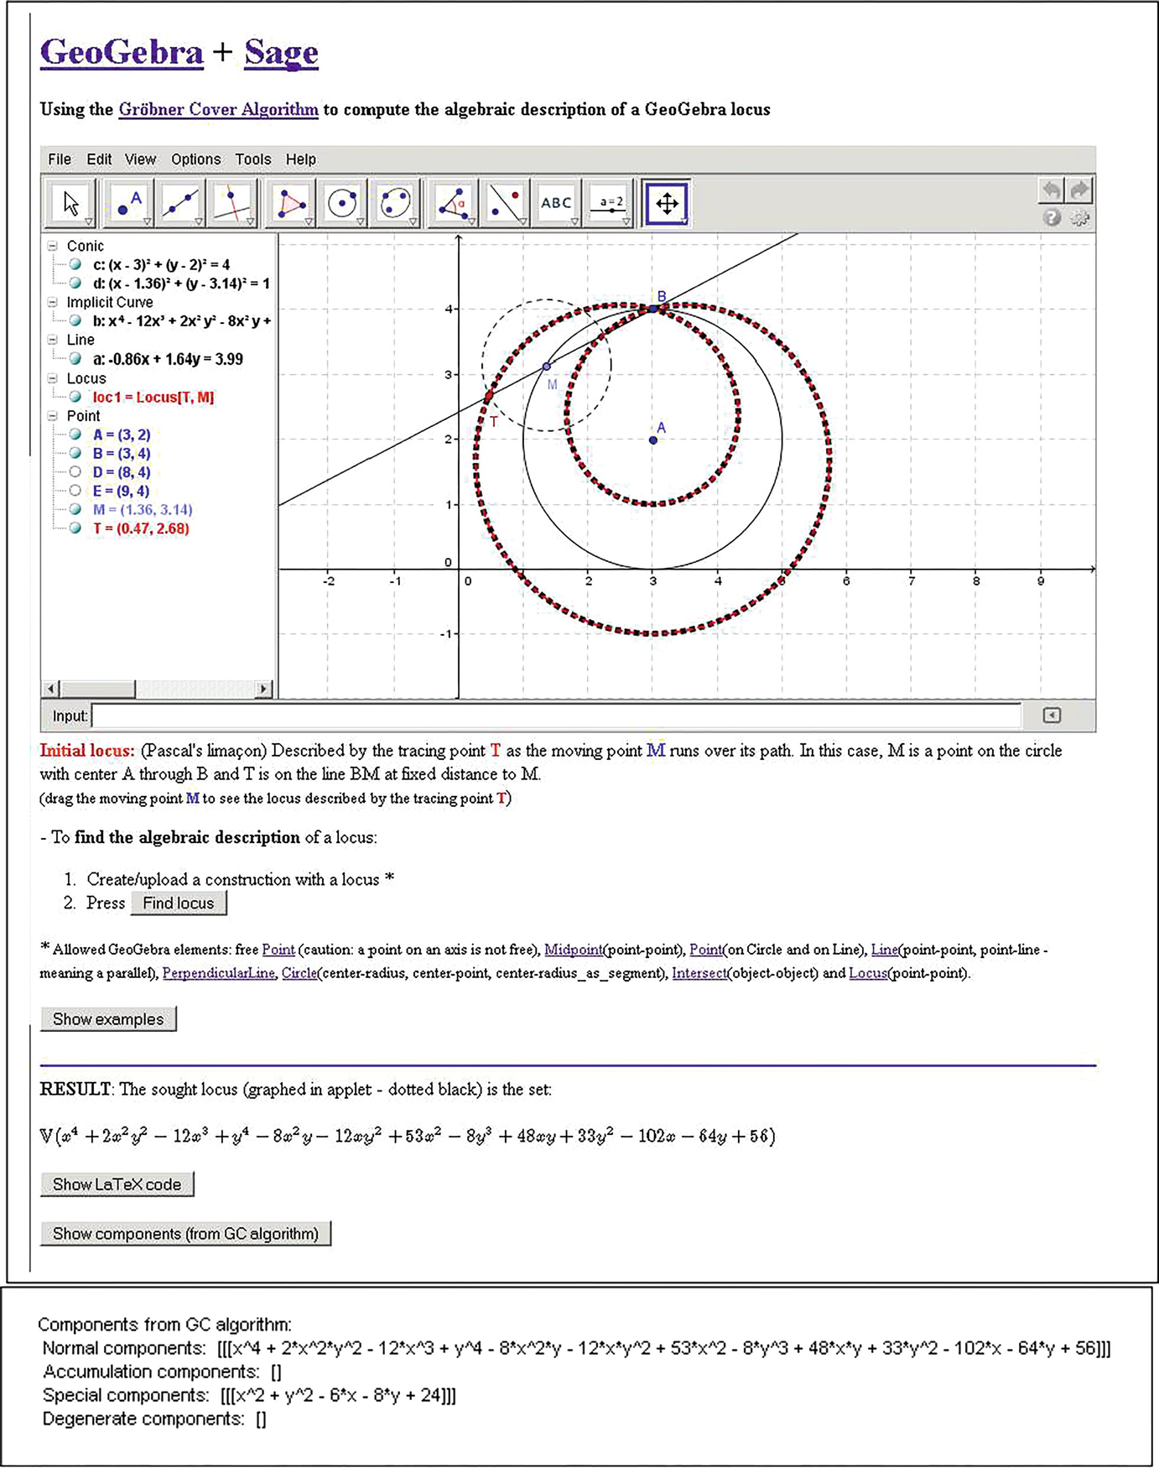This screenshot has height=1468, width=1159.
Task: Open the Tools menu
Action: coord(253,159)
